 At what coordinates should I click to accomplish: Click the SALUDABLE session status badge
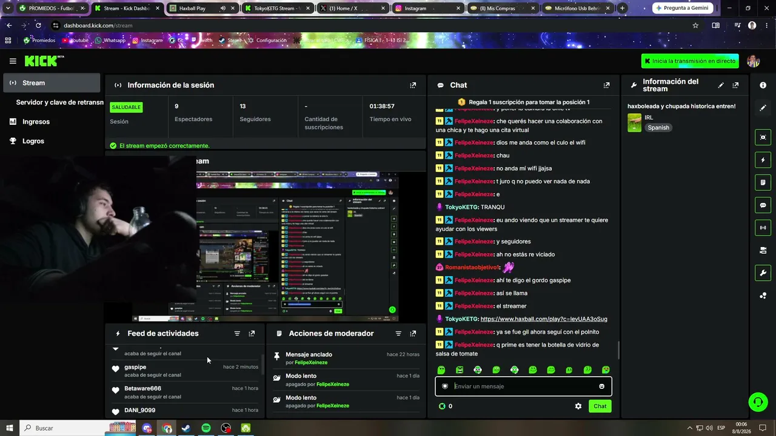(x=126, y=107)
